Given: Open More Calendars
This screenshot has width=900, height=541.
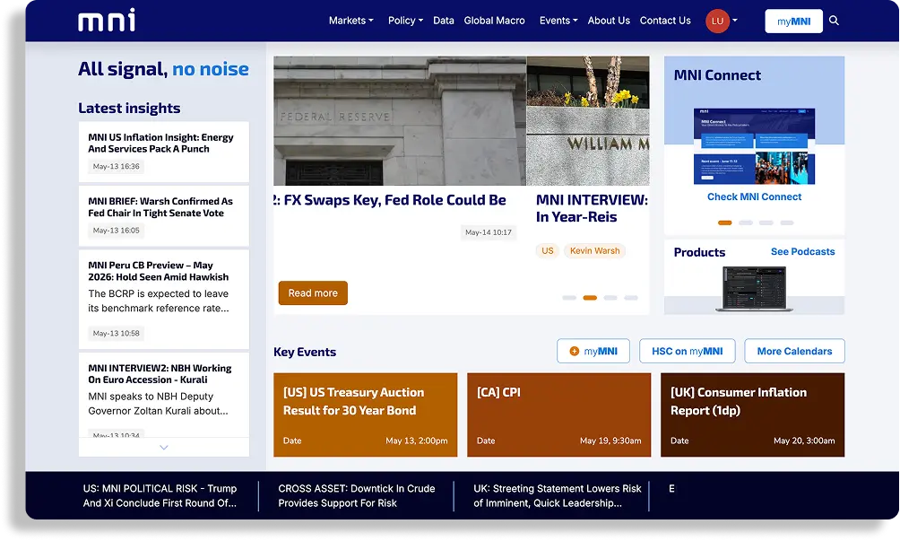Looking at the screenshot, I should tap(794, 351).
